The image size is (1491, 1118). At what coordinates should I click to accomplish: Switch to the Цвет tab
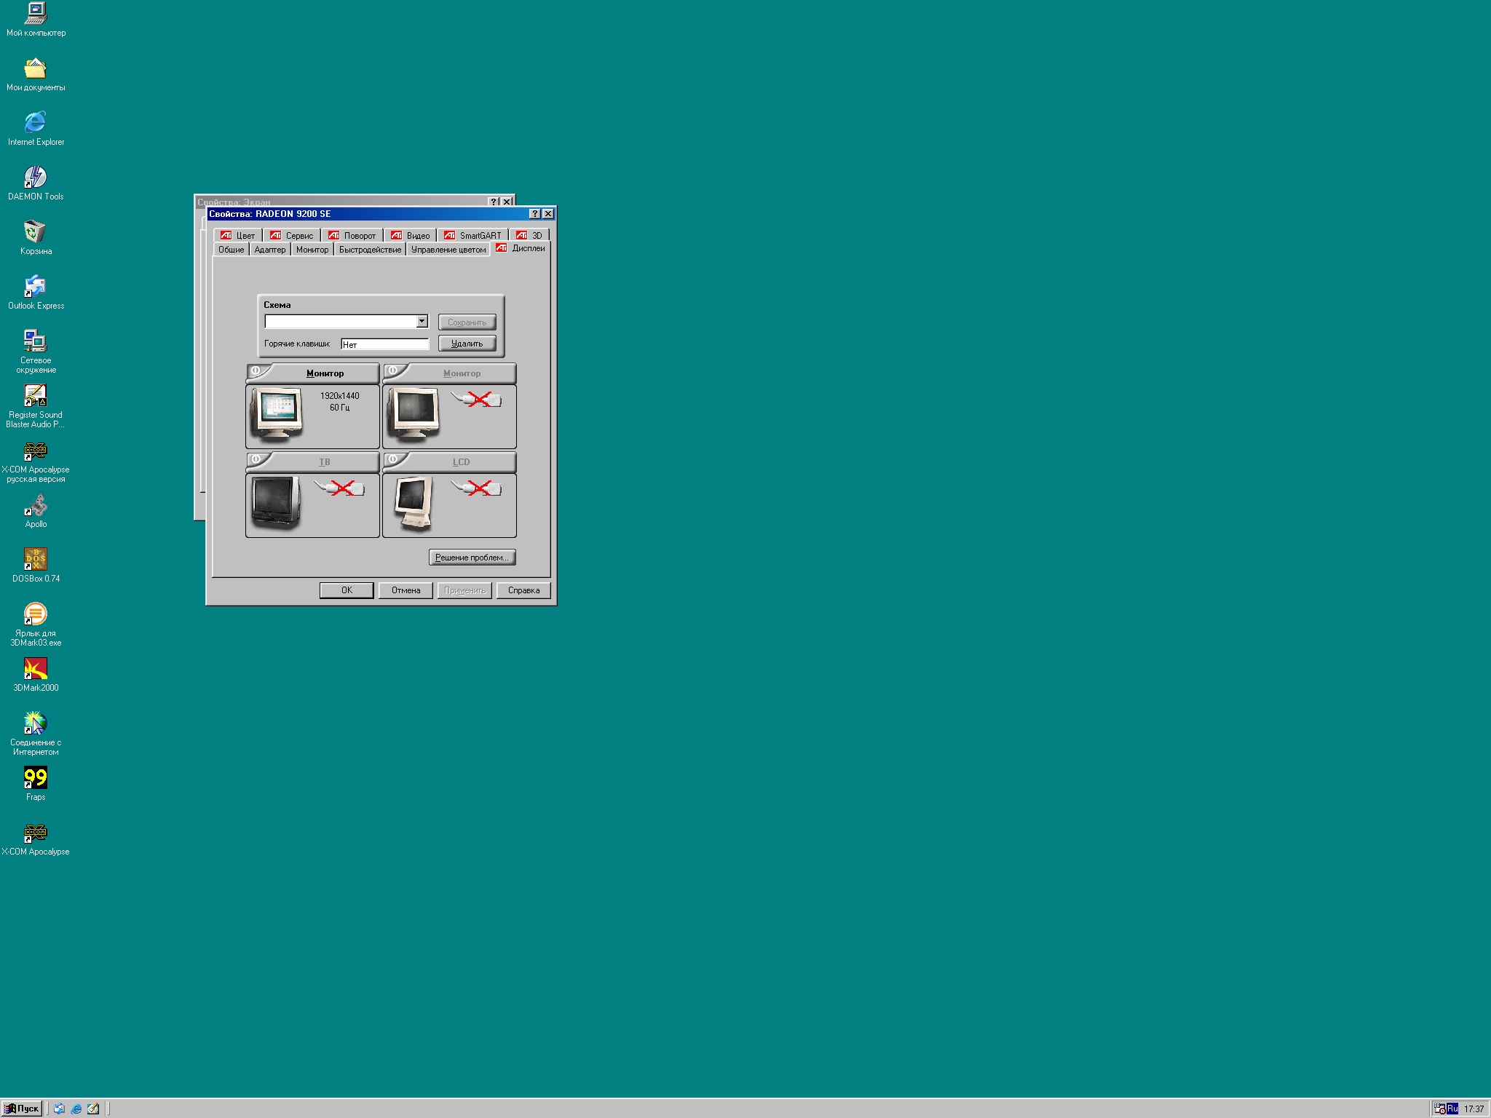pyautogui.click(x=238, y=236)
